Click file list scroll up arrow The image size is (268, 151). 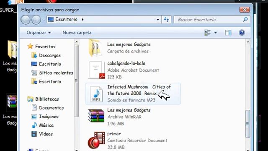coord(248,42)
